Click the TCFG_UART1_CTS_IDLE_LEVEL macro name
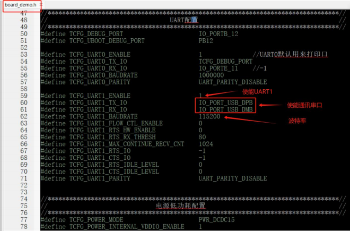Image resolution: width=350 pixels, height=231 pixels. pos(114,172)
